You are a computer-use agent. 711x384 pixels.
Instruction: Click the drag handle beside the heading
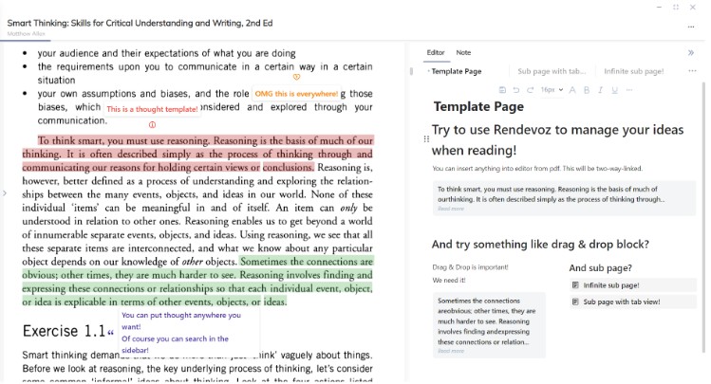click(425, 139)
